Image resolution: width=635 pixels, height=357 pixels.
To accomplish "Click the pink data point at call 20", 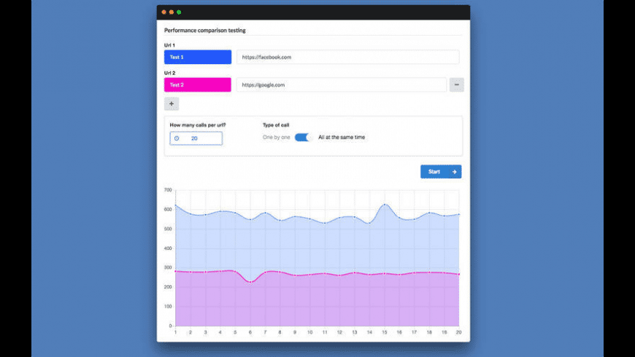I will pos(459,275).
